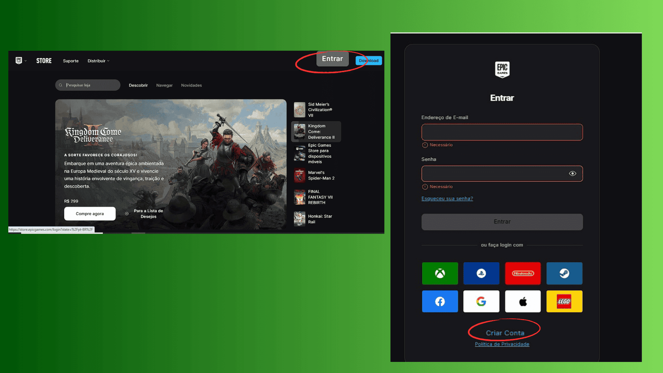Add to wishlist via plus icon
Image resolution: width=663 pixels, height=373 pixels.
click(x=127, y=214)
